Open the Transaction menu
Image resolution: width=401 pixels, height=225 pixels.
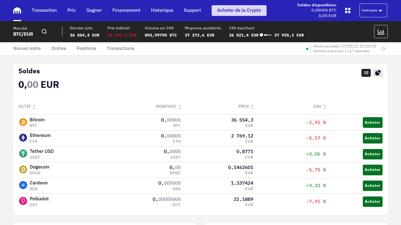pos(44,10)
